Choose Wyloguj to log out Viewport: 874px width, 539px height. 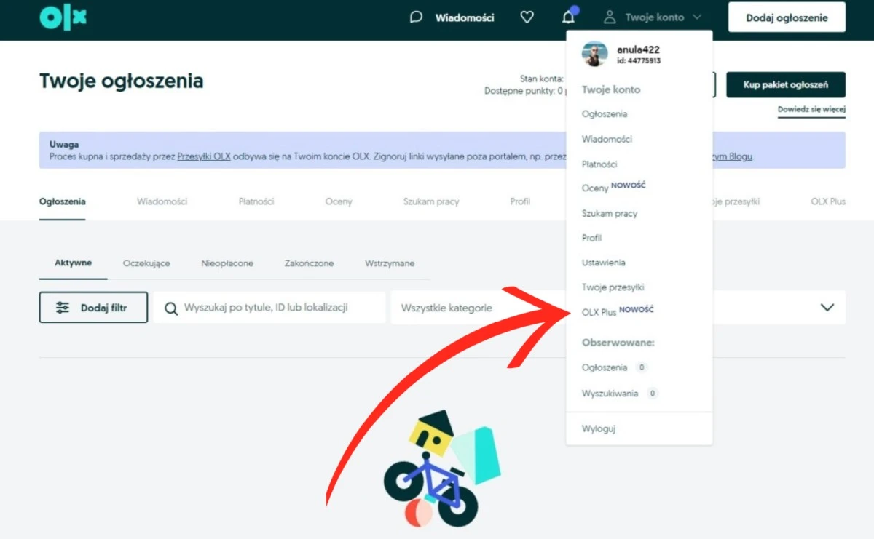[599, 428]
